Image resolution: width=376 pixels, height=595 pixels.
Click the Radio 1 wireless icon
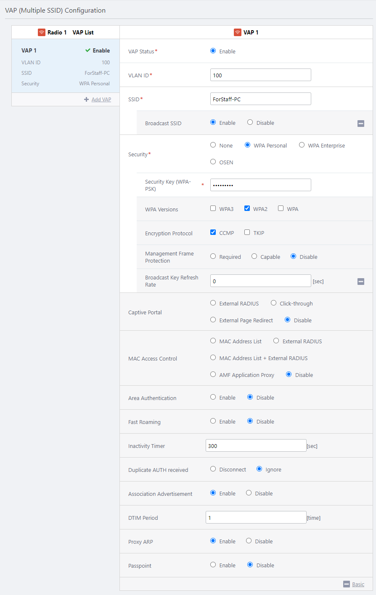pos(42,32)
